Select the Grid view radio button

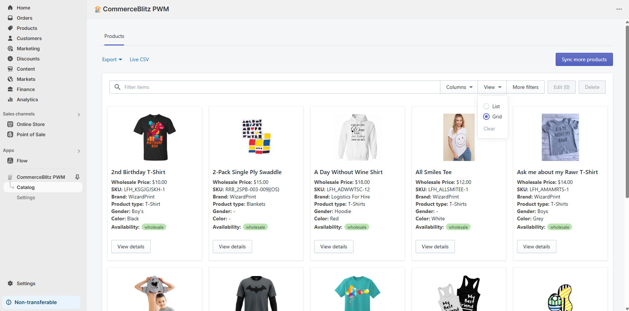pos(486,117)
